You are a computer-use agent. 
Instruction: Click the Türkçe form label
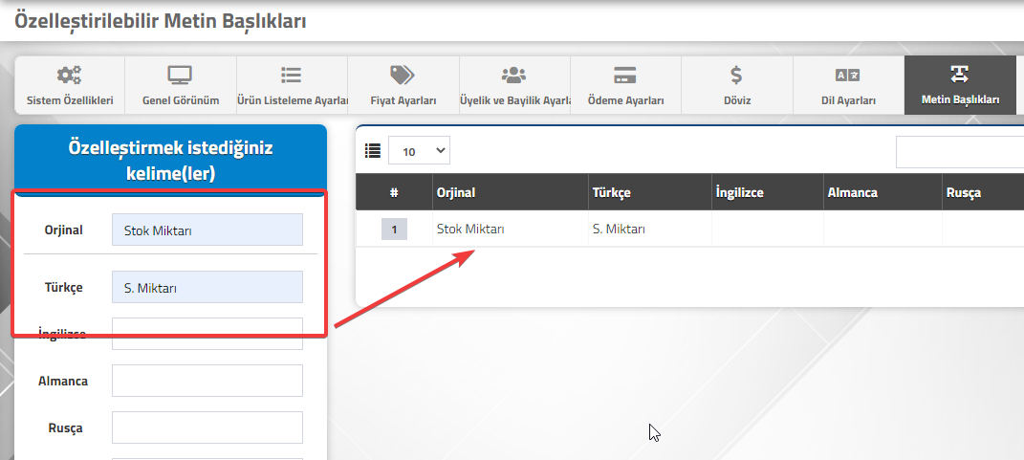(x=63, y=287)
